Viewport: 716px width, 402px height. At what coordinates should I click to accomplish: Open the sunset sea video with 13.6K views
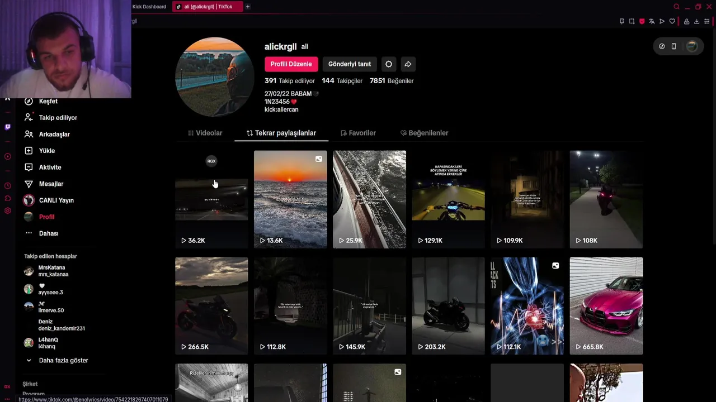(x=290, y=199)
